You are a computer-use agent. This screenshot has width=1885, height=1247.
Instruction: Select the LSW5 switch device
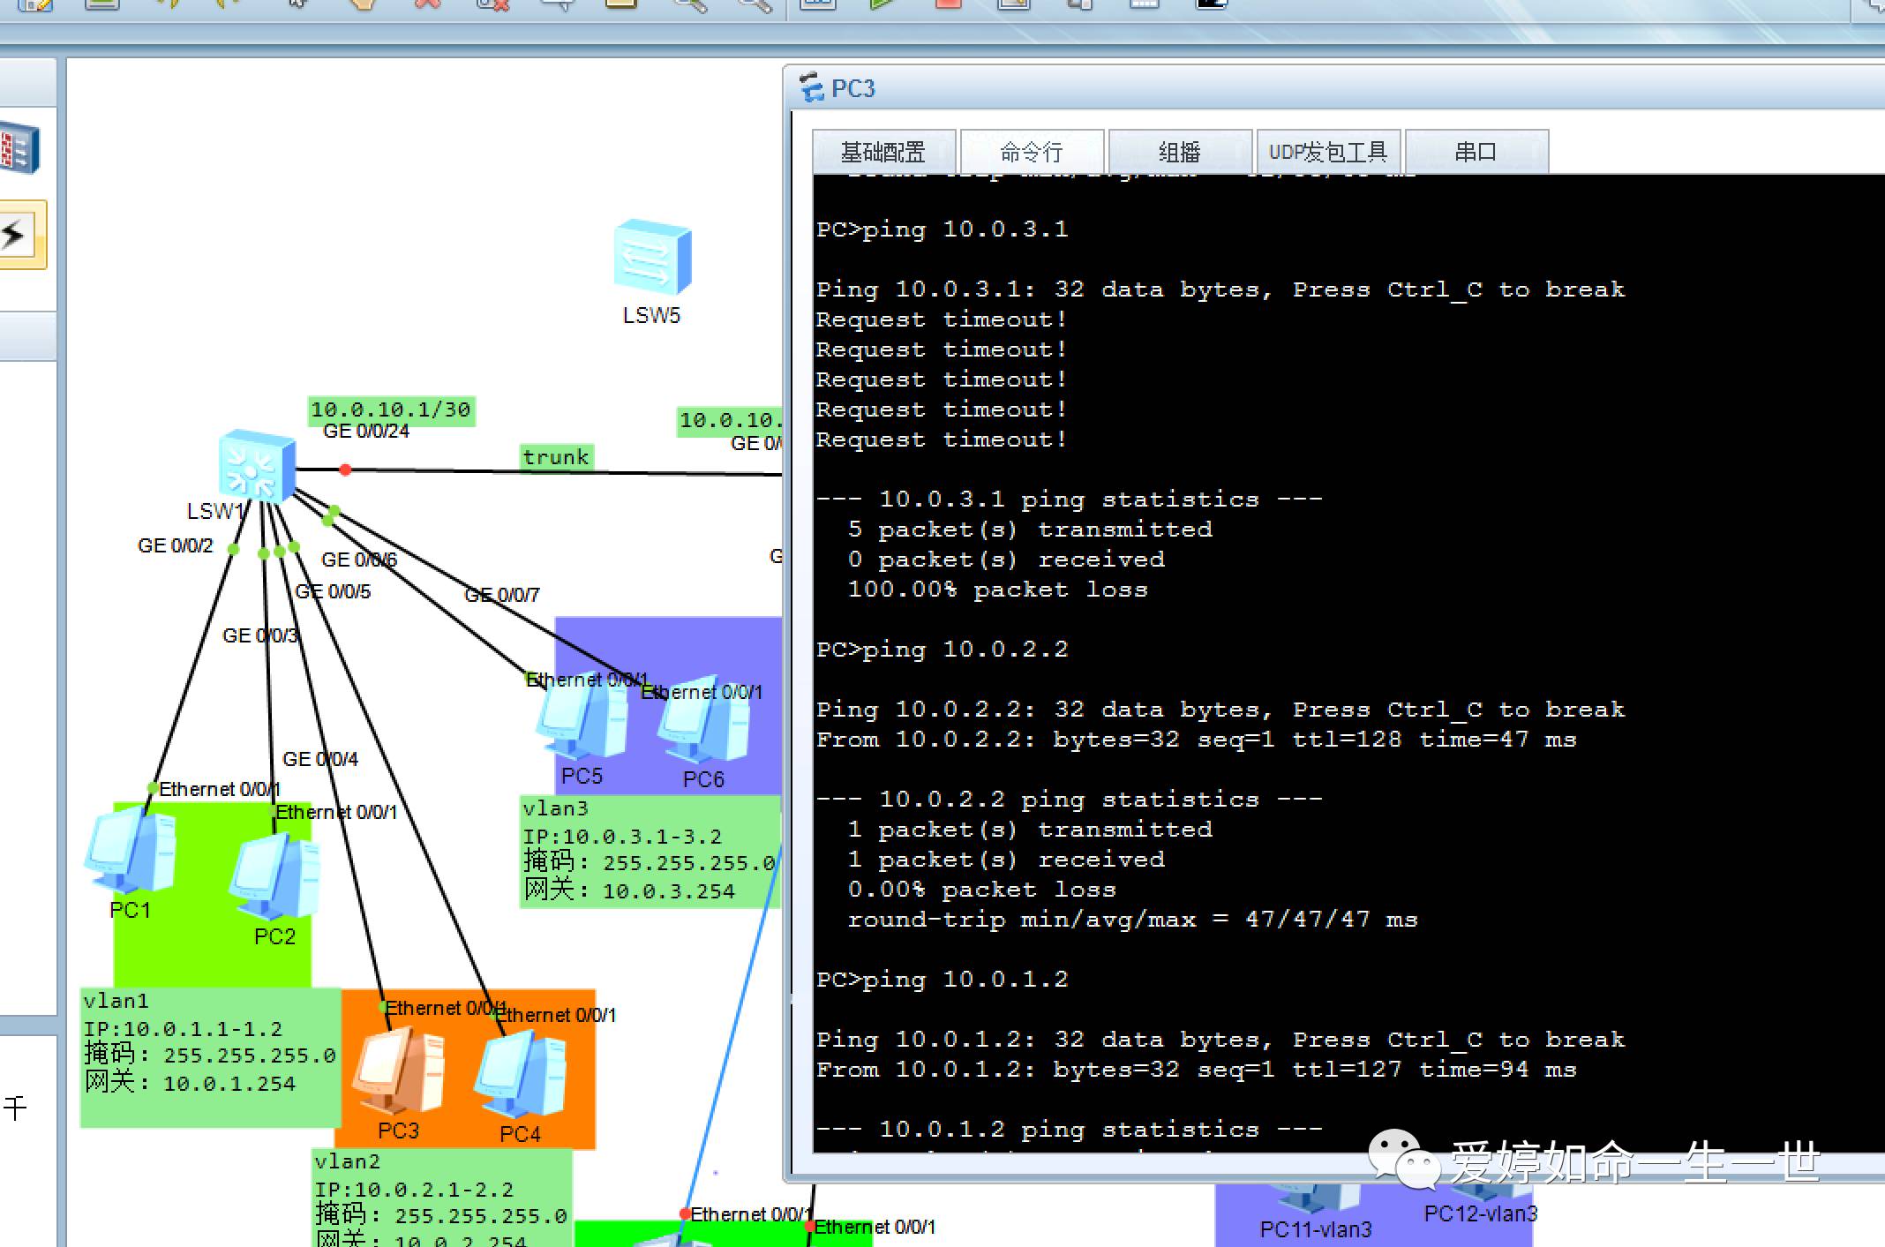652,258
